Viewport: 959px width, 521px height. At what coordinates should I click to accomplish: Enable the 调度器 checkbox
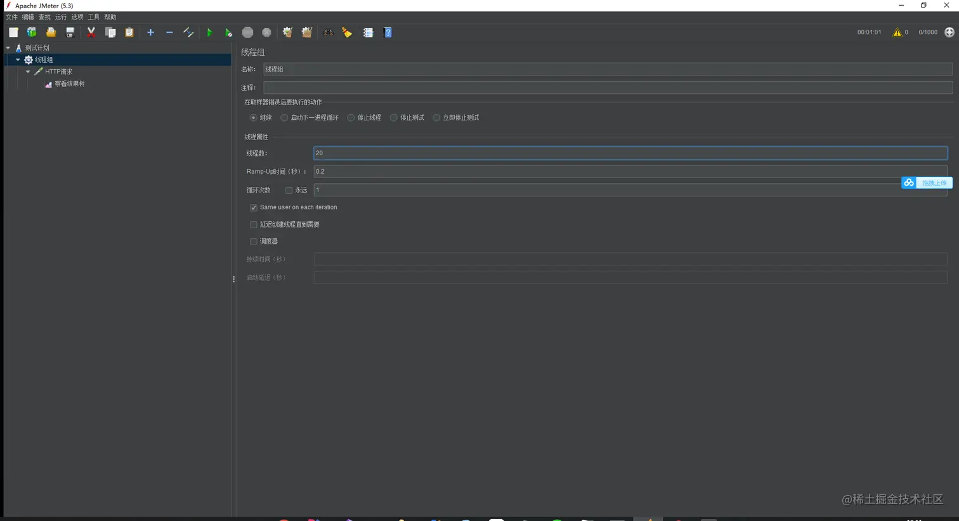click(254, 241)
